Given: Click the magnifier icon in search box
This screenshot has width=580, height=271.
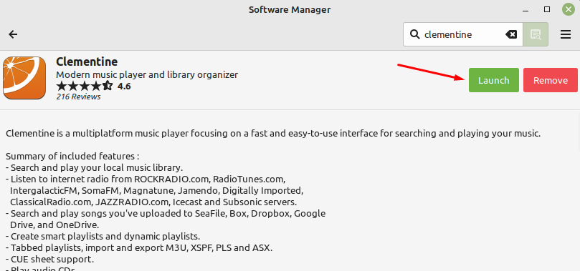Looking at the screenshot, I should 415,34.
